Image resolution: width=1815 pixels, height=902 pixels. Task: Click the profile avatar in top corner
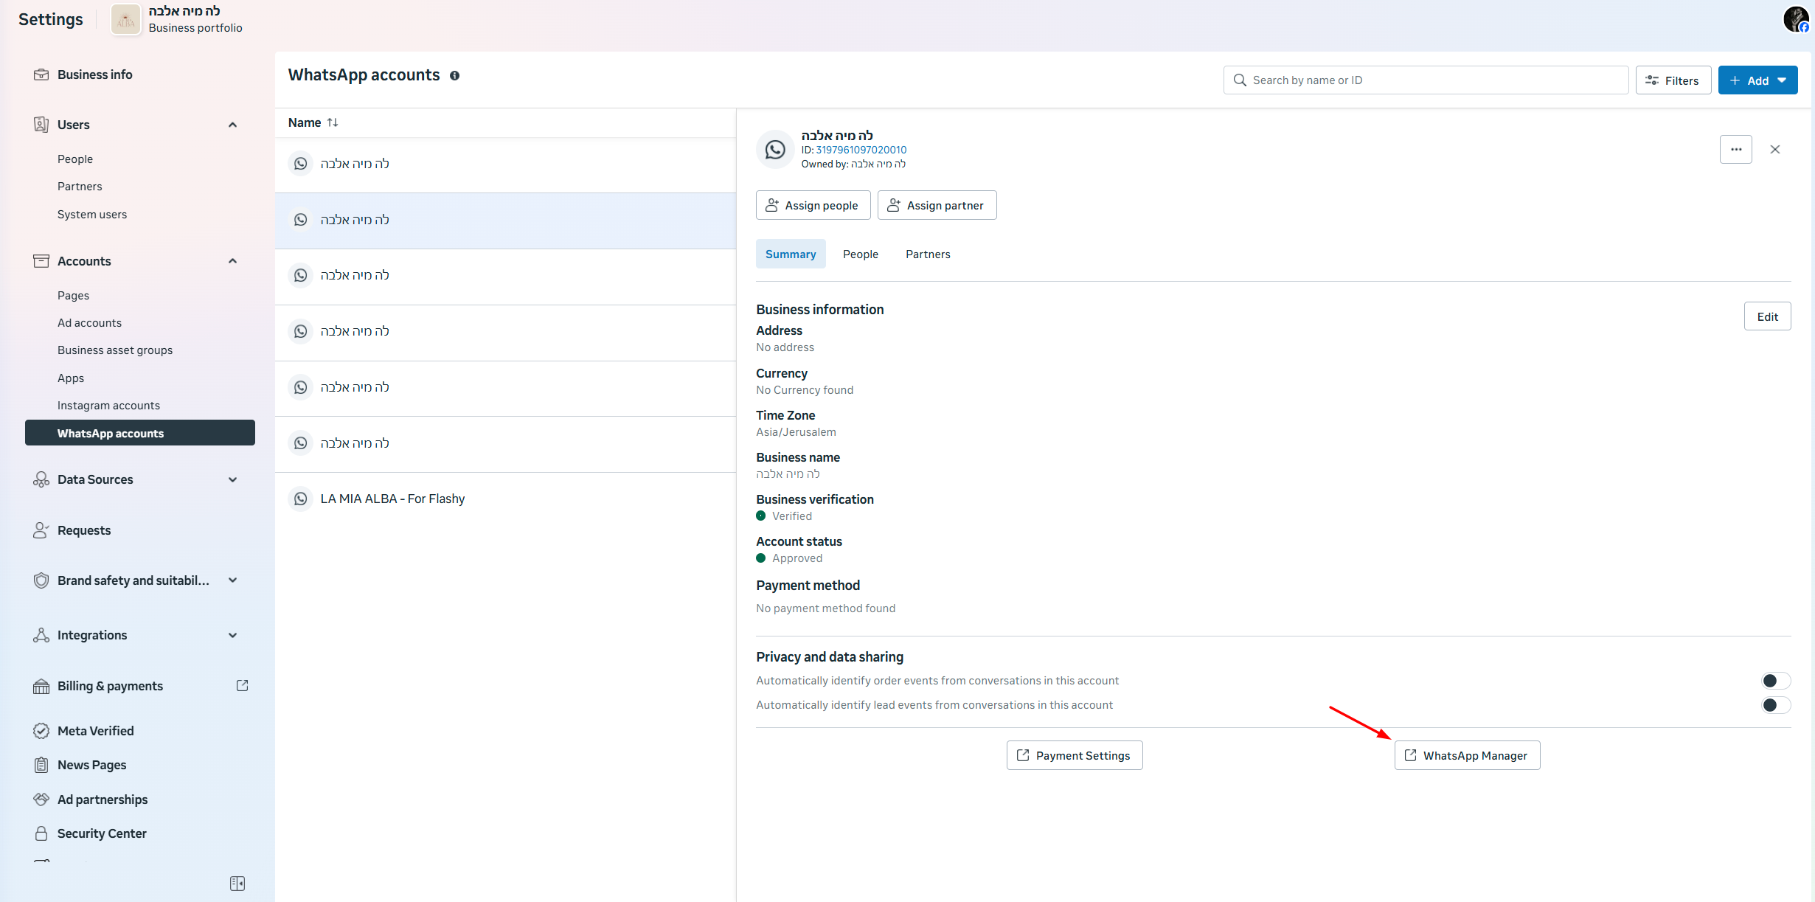[1794, 18]
